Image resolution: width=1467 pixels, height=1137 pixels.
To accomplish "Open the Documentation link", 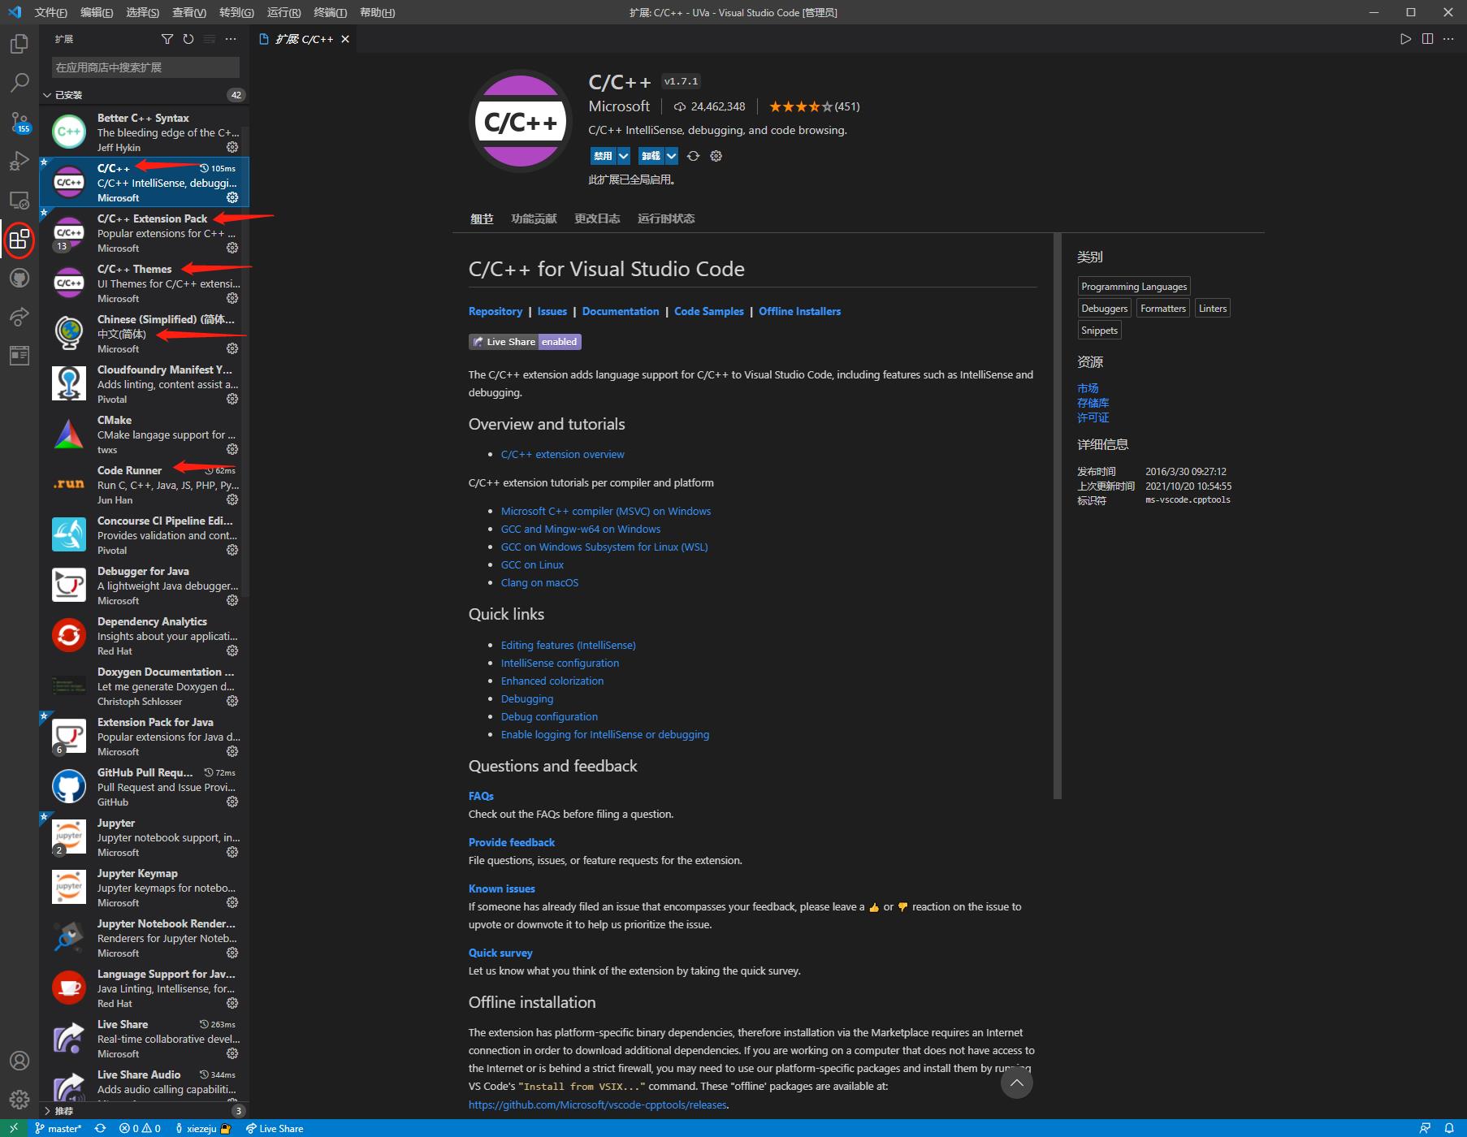I will pos(621,311).
